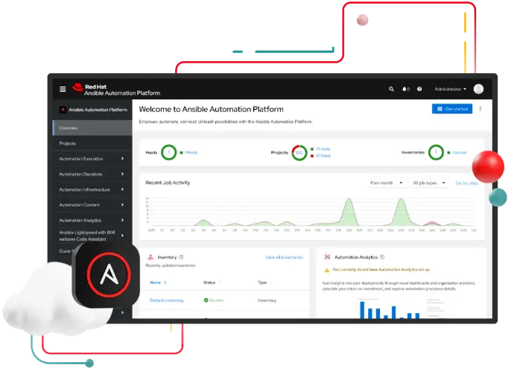Click the blue bar chart preview
Image resolution: width=514 pixels, height=369 pixels.
pos(390,309)
